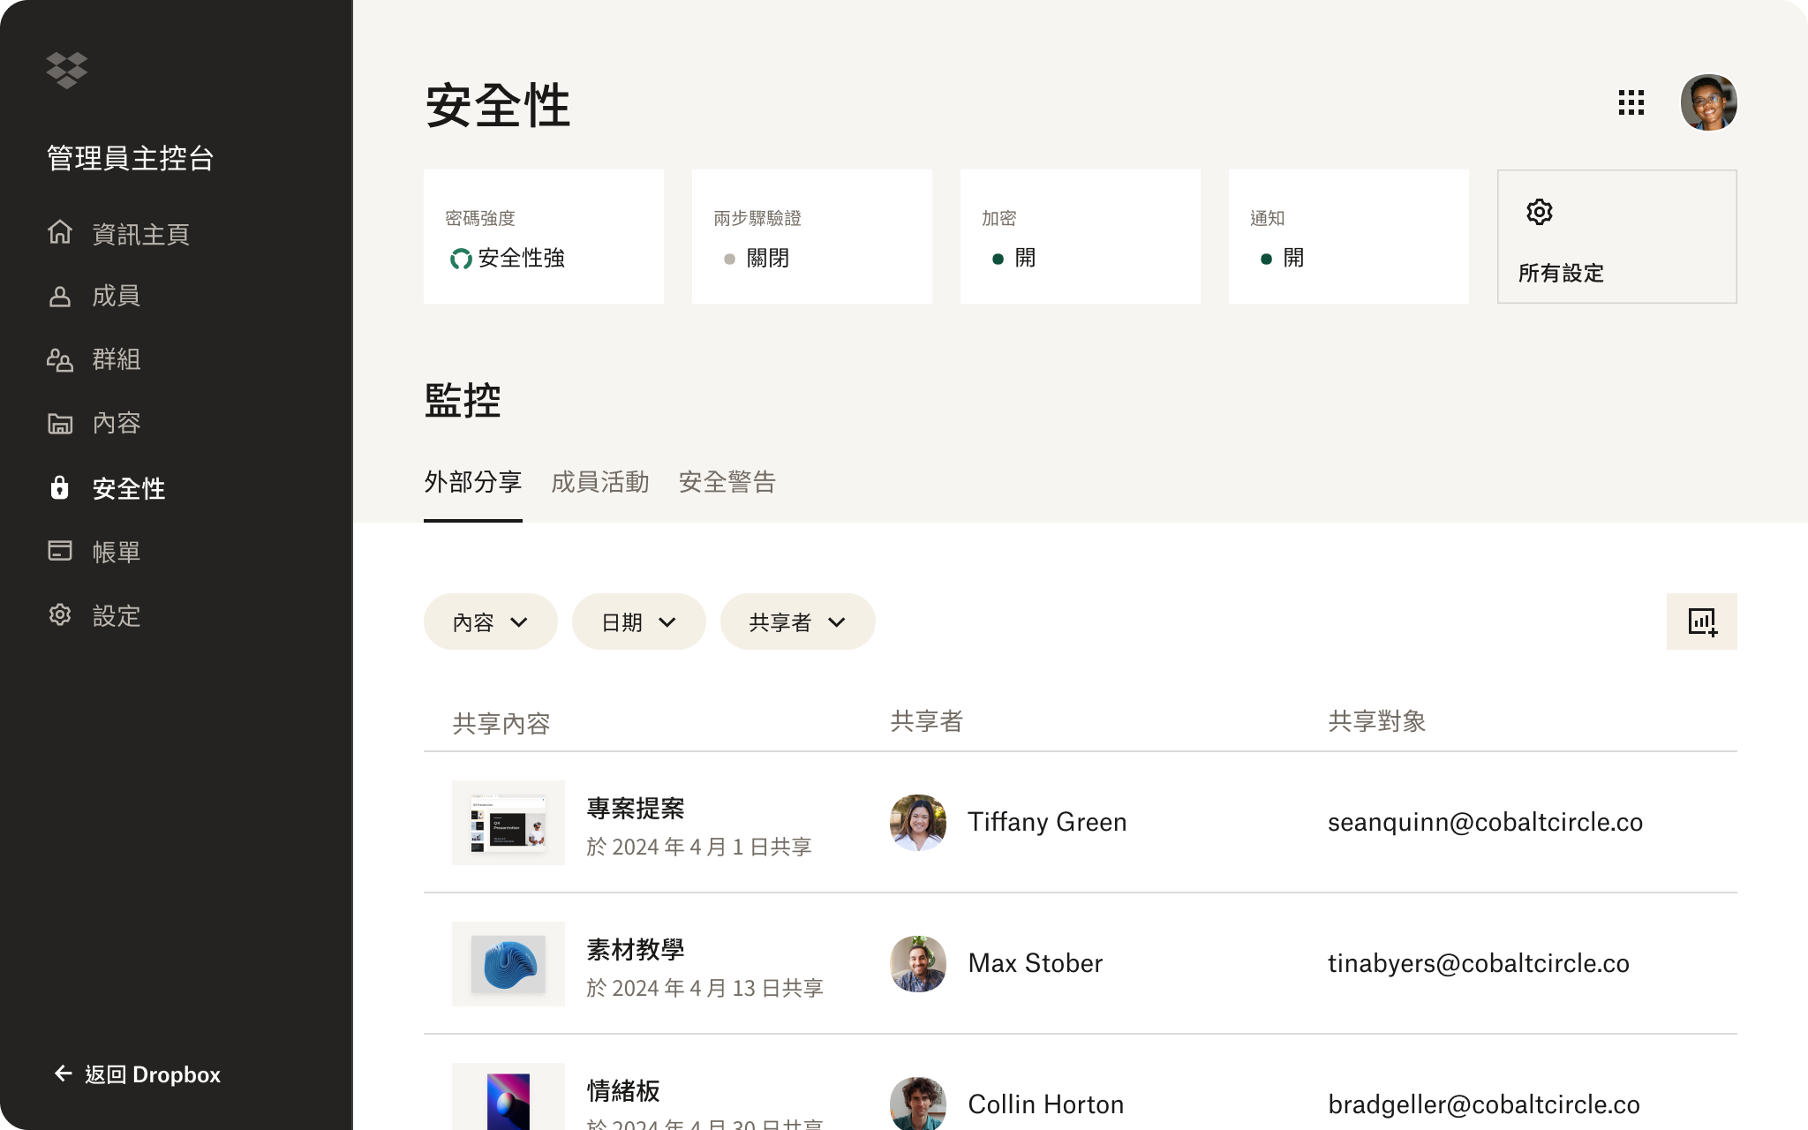The width and height of the screenshot is (1808, 1130).
Task: Click the folder icon beside 內容
Action: click(x=60, y=424)
